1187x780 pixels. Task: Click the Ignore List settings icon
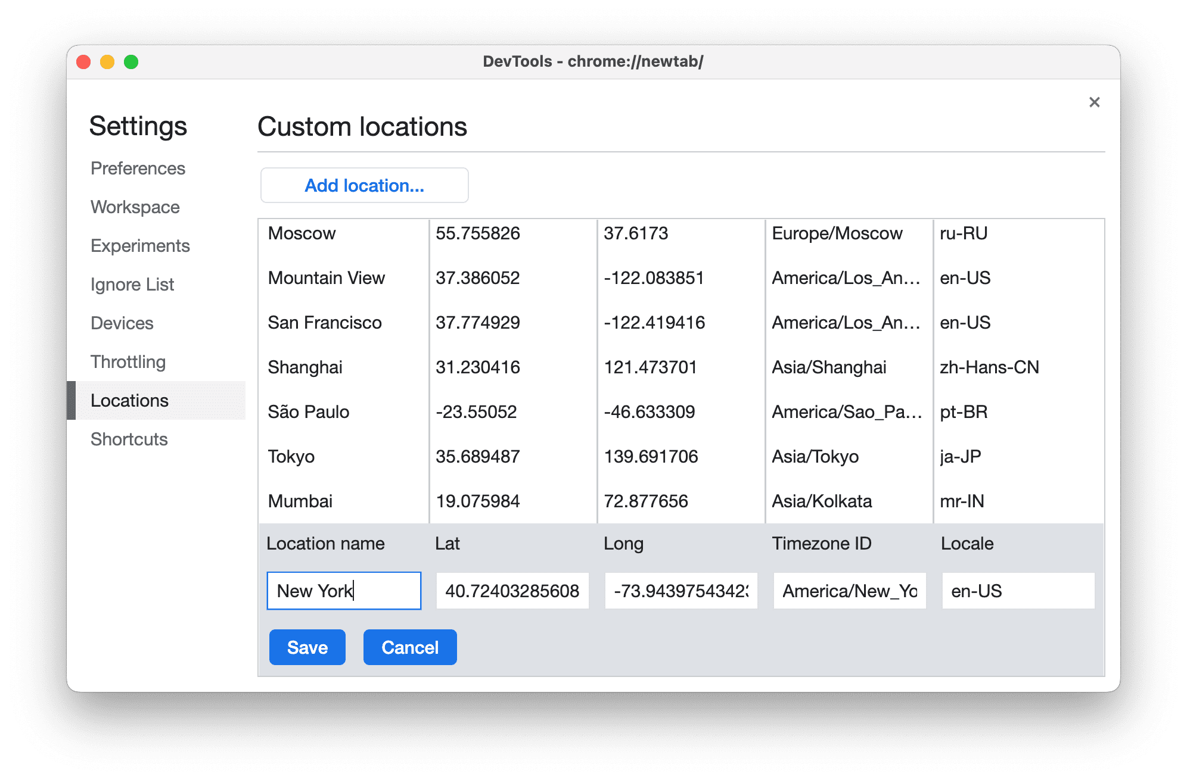[x=133, y=284]
